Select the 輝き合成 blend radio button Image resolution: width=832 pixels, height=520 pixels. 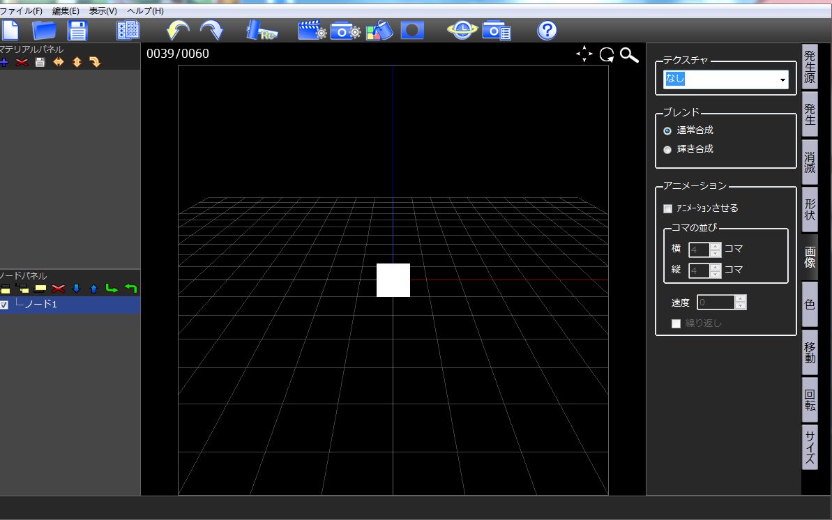click(x=667, y=150)
